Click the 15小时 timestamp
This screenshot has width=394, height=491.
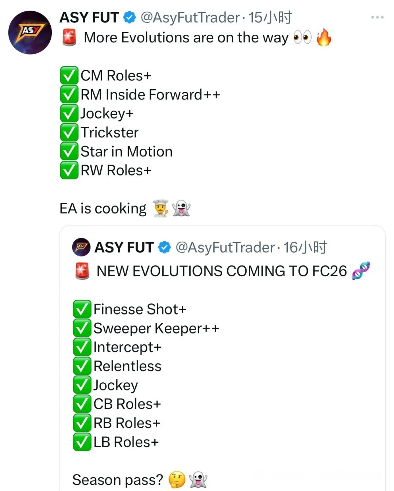coord(270,17)
